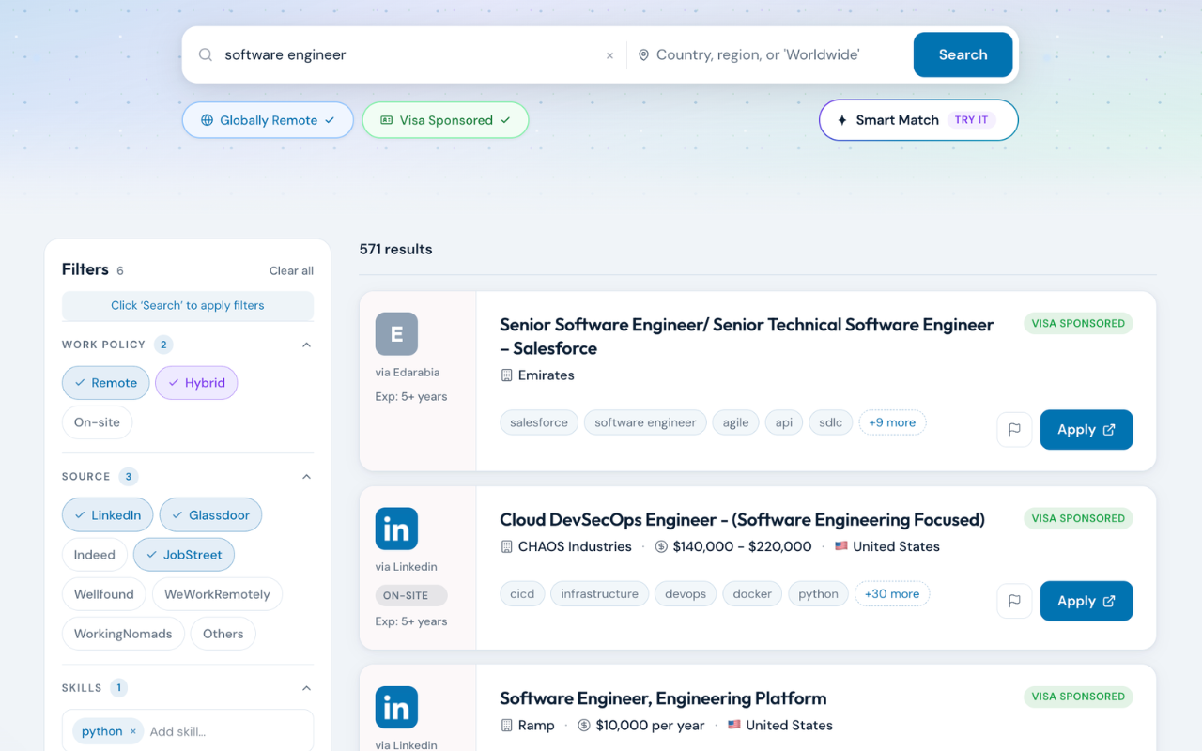
Task: Open Smart Match
Action: [x=918, y=120]
